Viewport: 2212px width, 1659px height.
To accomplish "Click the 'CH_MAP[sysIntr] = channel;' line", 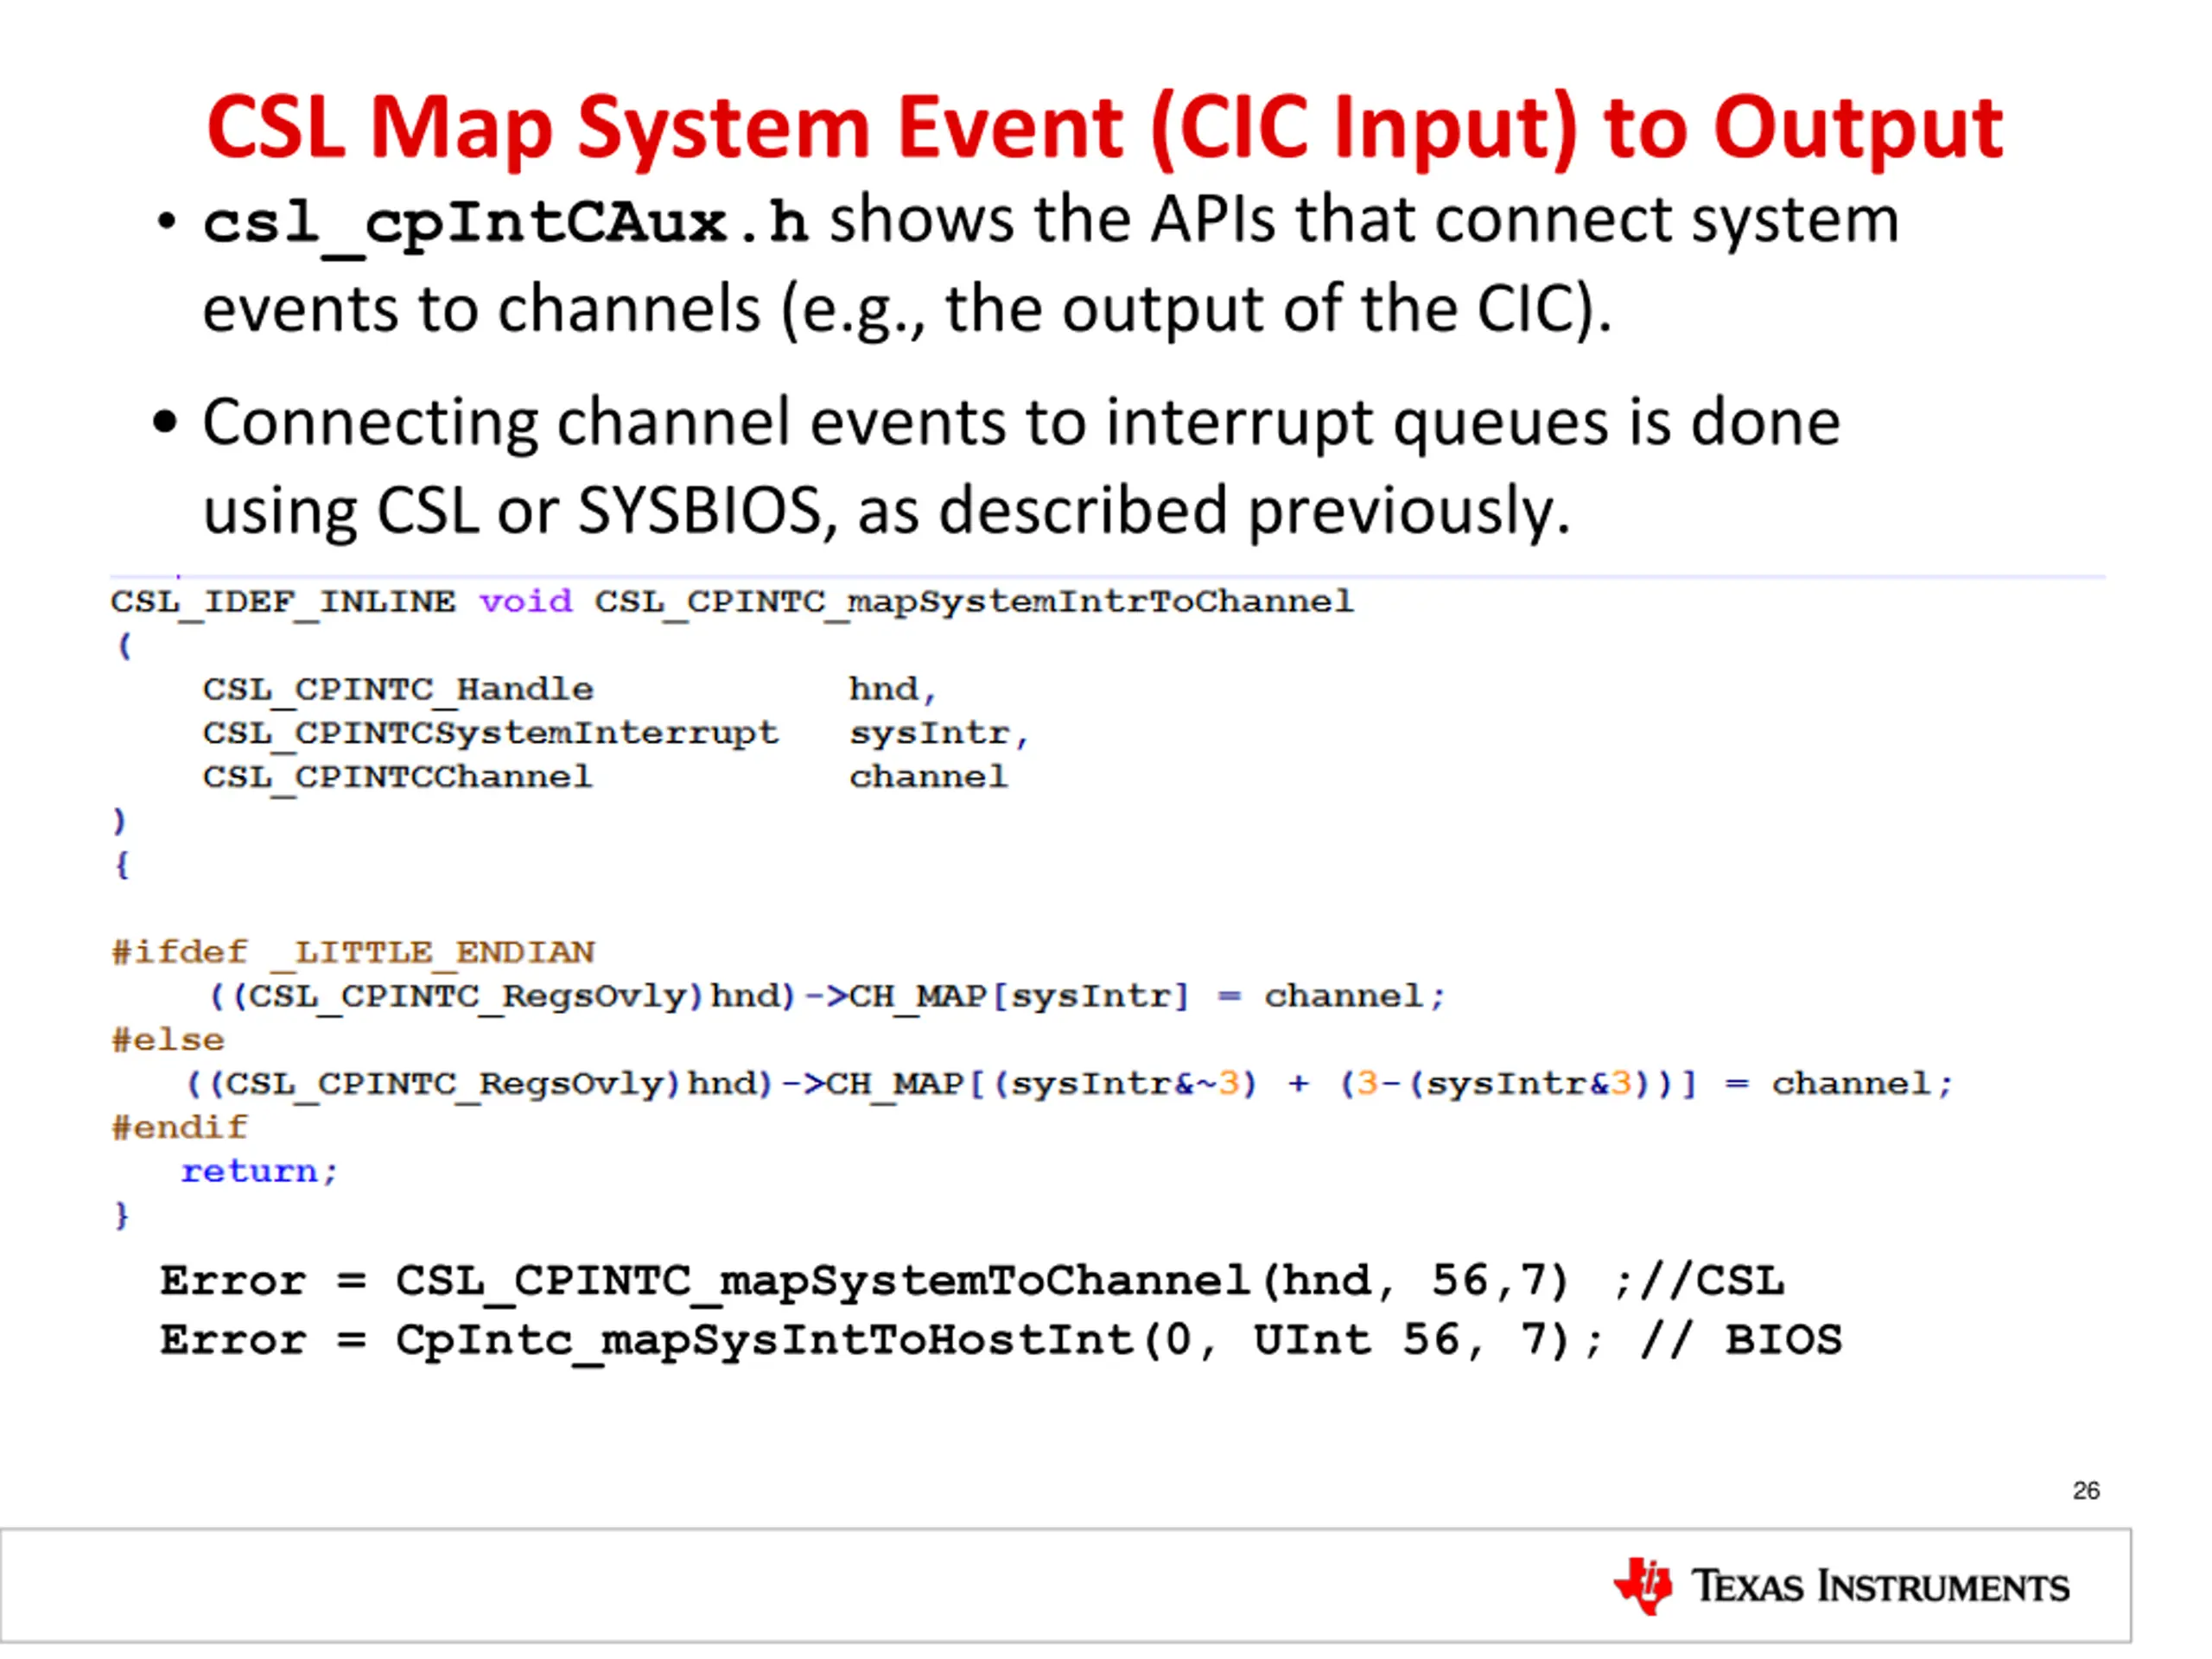I will click(x=828, y=997).
